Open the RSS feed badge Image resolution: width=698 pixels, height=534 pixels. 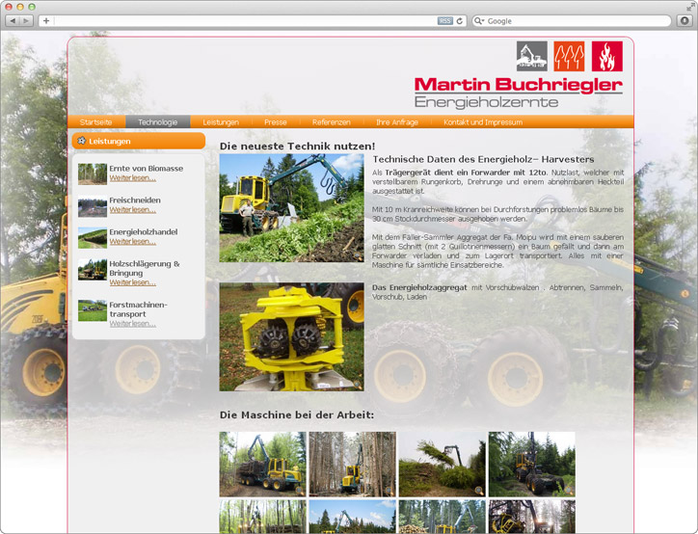pos(444,21)
